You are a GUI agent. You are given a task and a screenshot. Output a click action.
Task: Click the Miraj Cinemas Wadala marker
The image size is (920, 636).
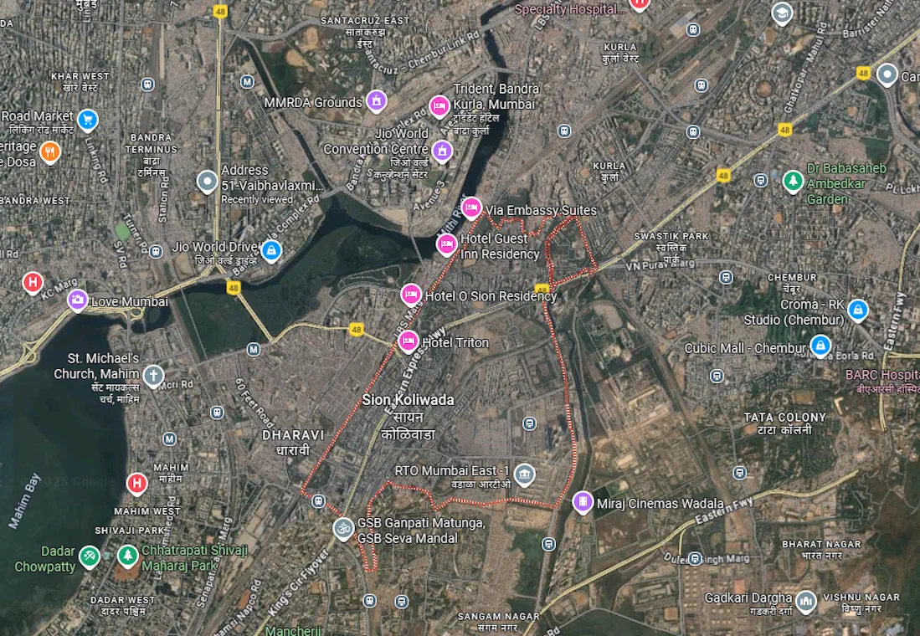583,502
